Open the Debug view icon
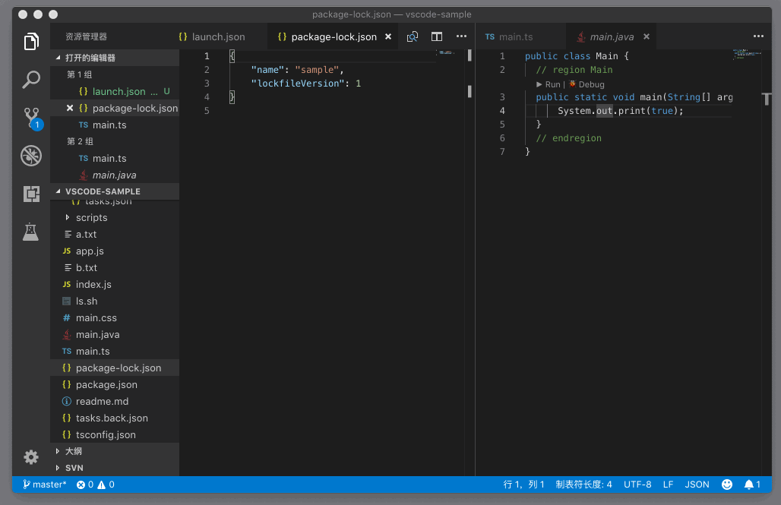Screen dimensions: 781x505 pyautogui.click(x=31, y=156)
